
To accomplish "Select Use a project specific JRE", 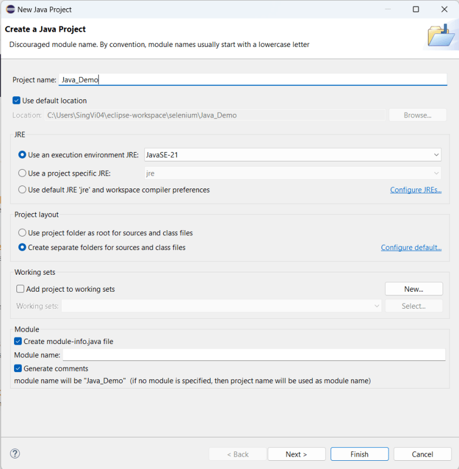I will point(22,173).
